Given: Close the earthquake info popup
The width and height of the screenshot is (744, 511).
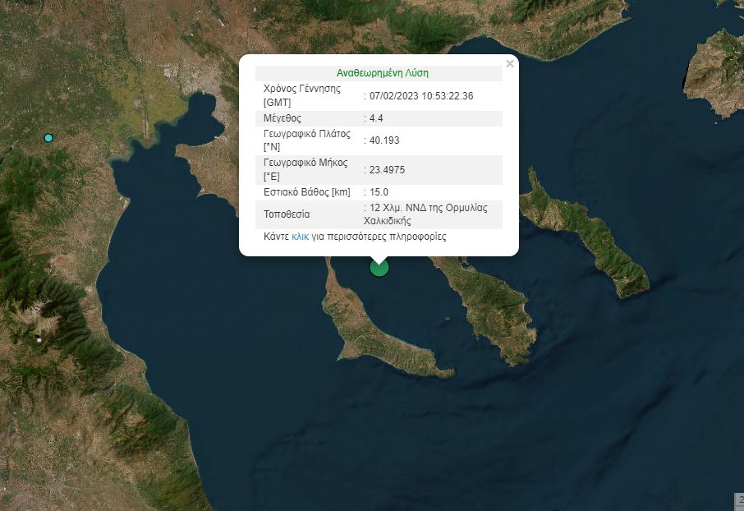Looking at the screenshot, I should (x=510, y=63).
